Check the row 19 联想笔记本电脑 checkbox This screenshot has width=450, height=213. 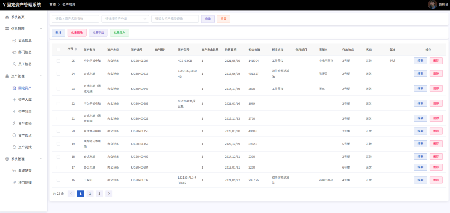[x=58, y=144]
